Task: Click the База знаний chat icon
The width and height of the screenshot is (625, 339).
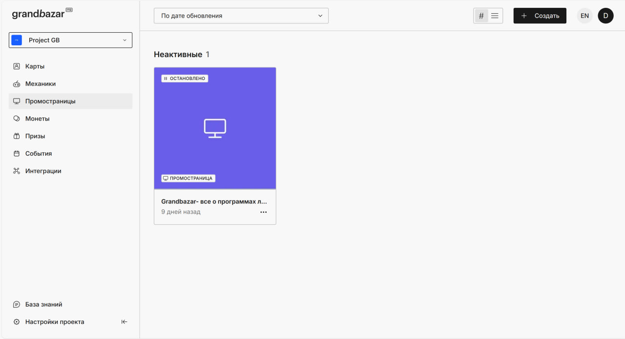Action: [x=17, y=304]
